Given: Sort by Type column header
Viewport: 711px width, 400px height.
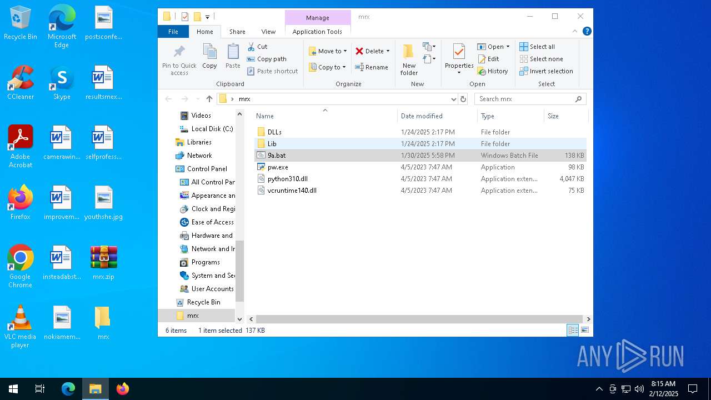Looking at the screenshot, I should point(510,116).
